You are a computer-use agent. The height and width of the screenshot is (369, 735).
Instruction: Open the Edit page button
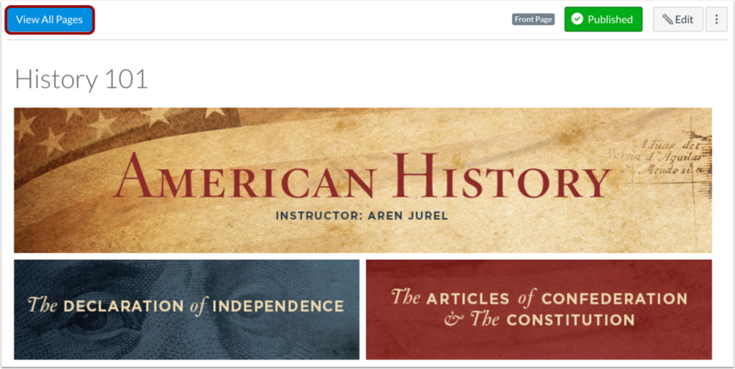pos(677,19)
